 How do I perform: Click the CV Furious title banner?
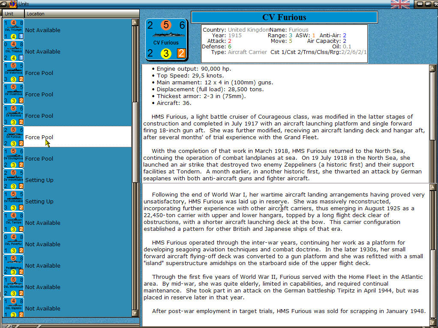click(x=285, y=17)
